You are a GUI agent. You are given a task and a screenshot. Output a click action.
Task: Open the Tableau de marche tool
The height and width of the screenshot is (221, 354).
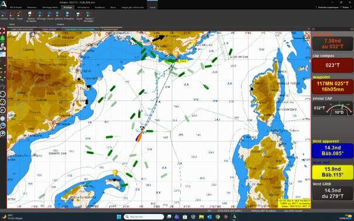click(30, 16)
